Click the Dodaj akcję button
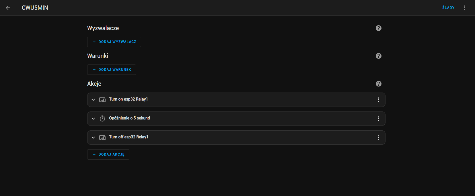475x196 pixels. [108, 154]
